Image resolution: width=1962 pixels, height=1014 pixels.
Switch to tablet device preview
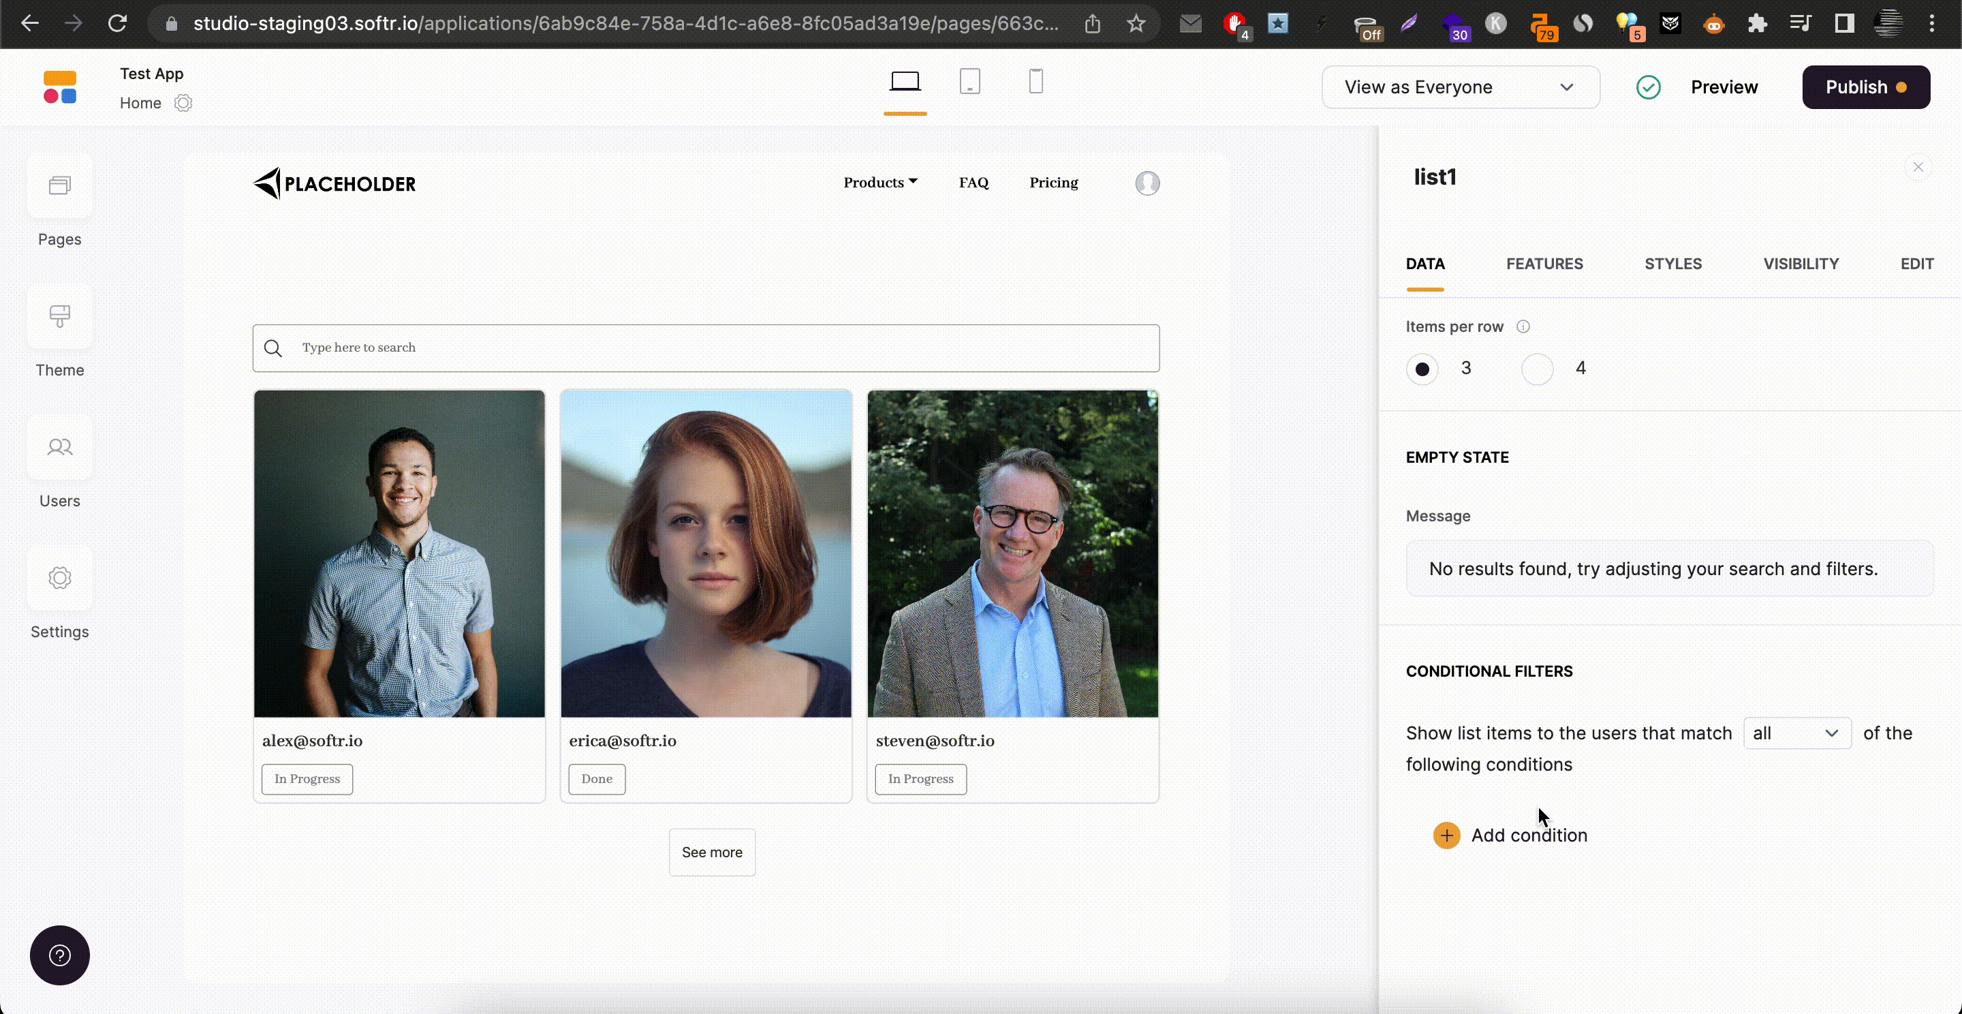pos(969,82)
